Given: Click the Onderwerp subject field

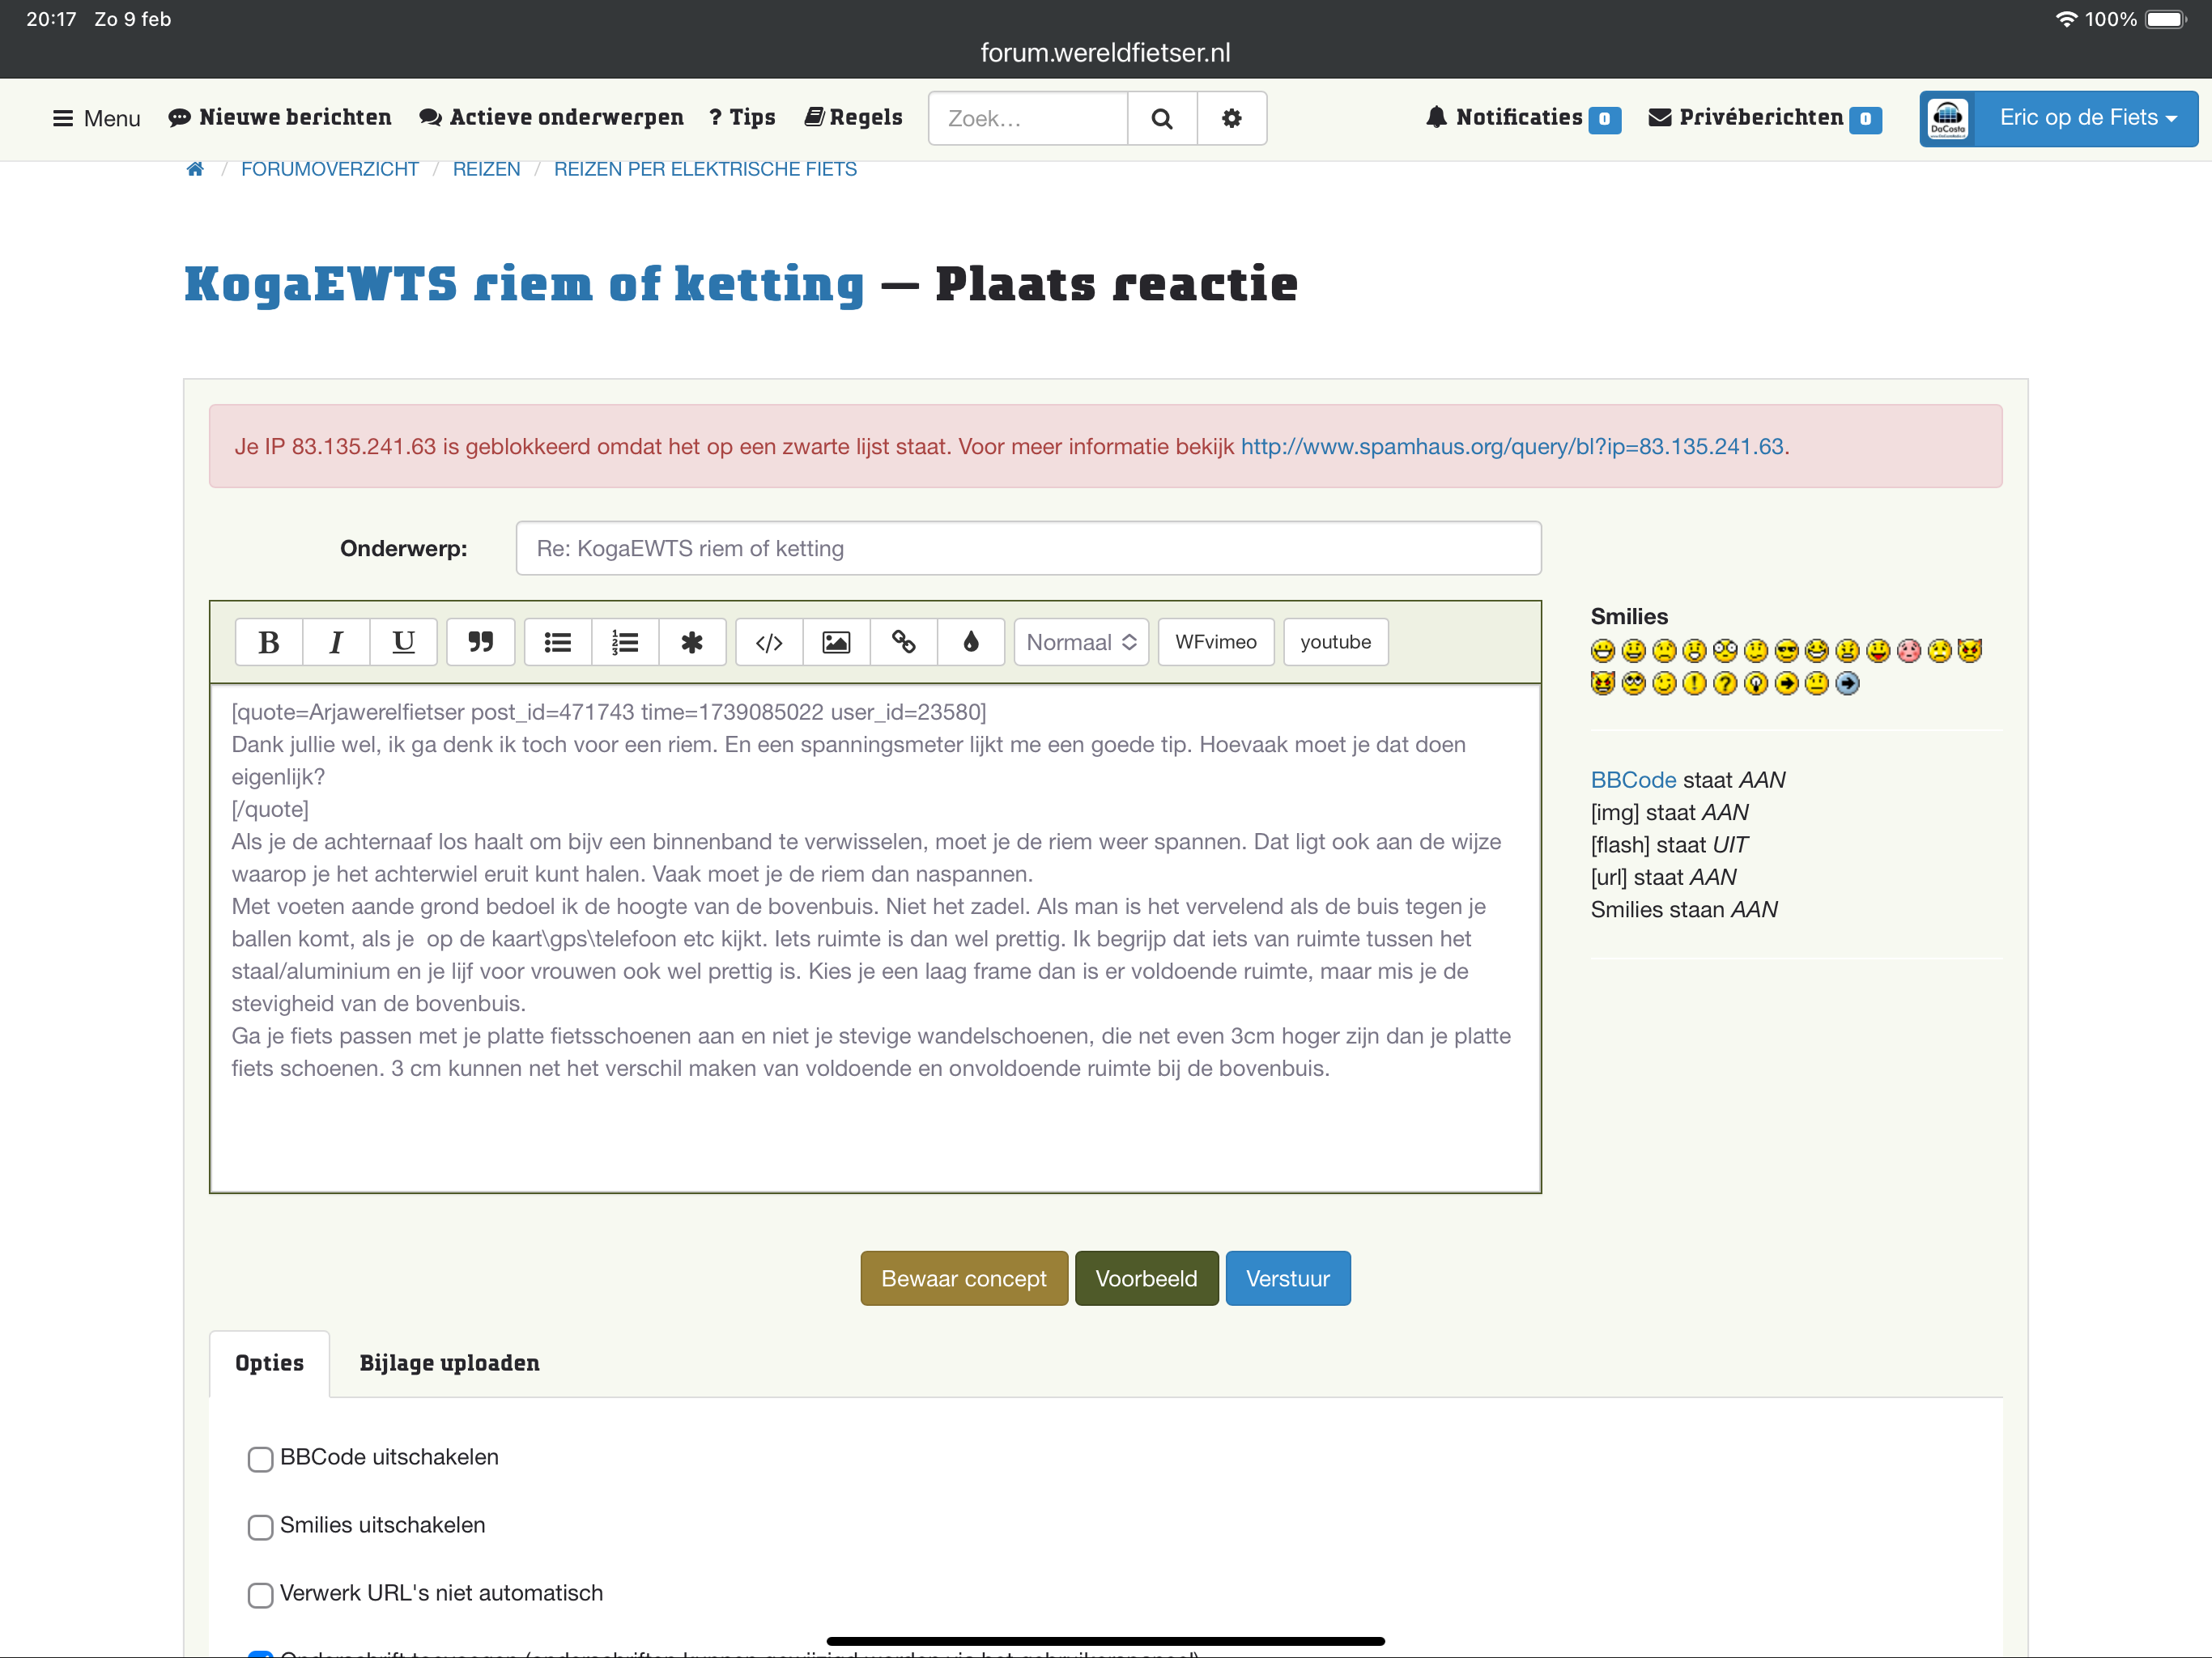Looking at the screenshot, I should (1028, 548).
